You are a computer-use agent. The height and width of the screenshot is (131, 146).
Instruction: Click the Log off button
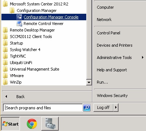tap(103, 107)
